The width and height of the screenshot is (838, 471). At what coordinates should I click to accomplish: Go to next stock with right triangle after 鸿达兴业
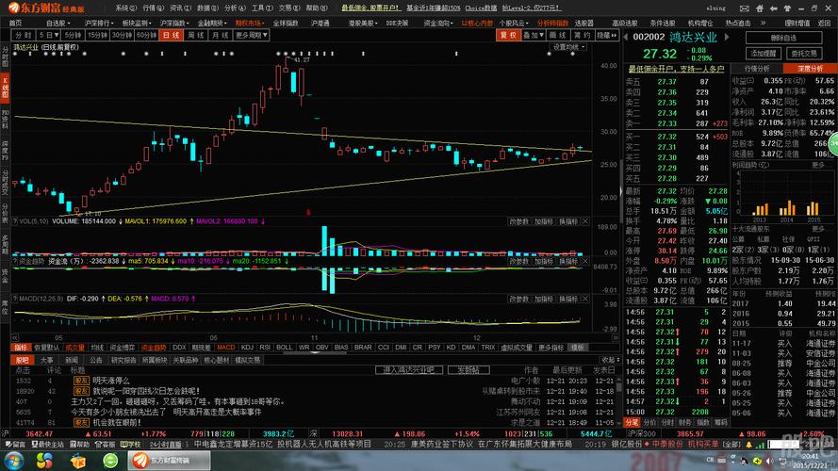click(x=727, y=37)
